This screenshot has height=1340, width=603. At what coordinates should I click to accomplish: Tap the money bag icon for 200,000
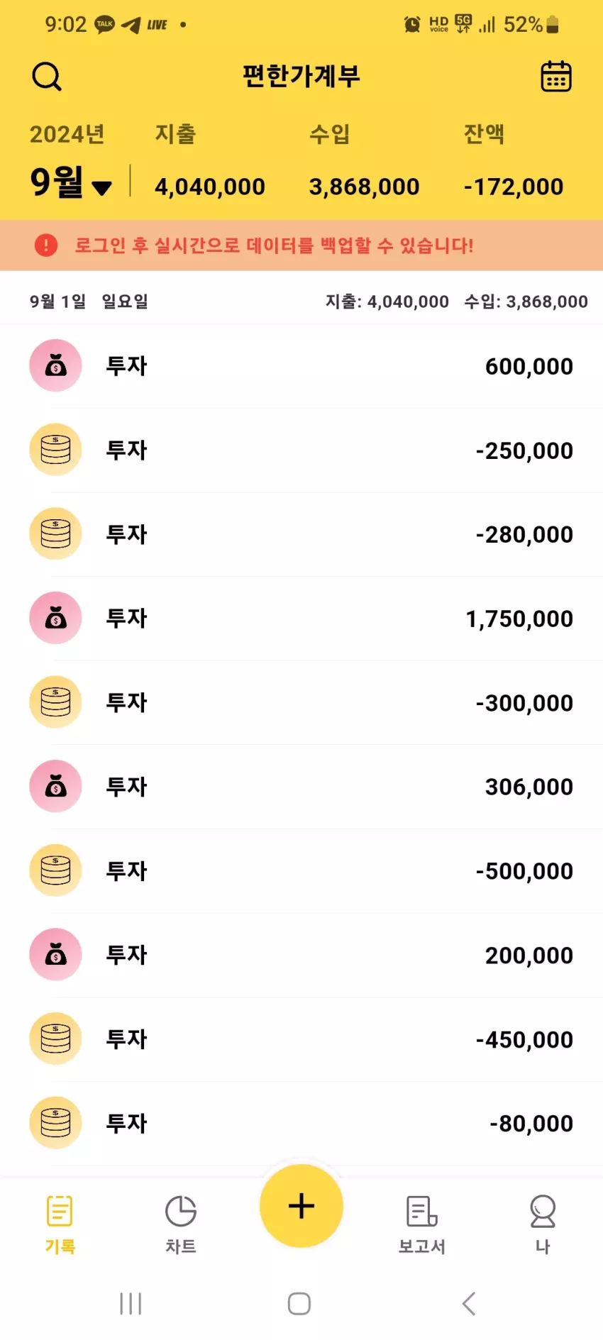(55, 955)
